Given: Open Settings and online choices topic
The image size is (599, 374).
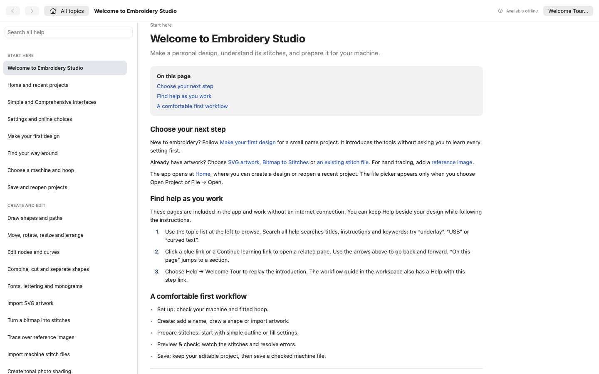Looking at the screenshot, I should pyautogui.click(x=65, y=119).
